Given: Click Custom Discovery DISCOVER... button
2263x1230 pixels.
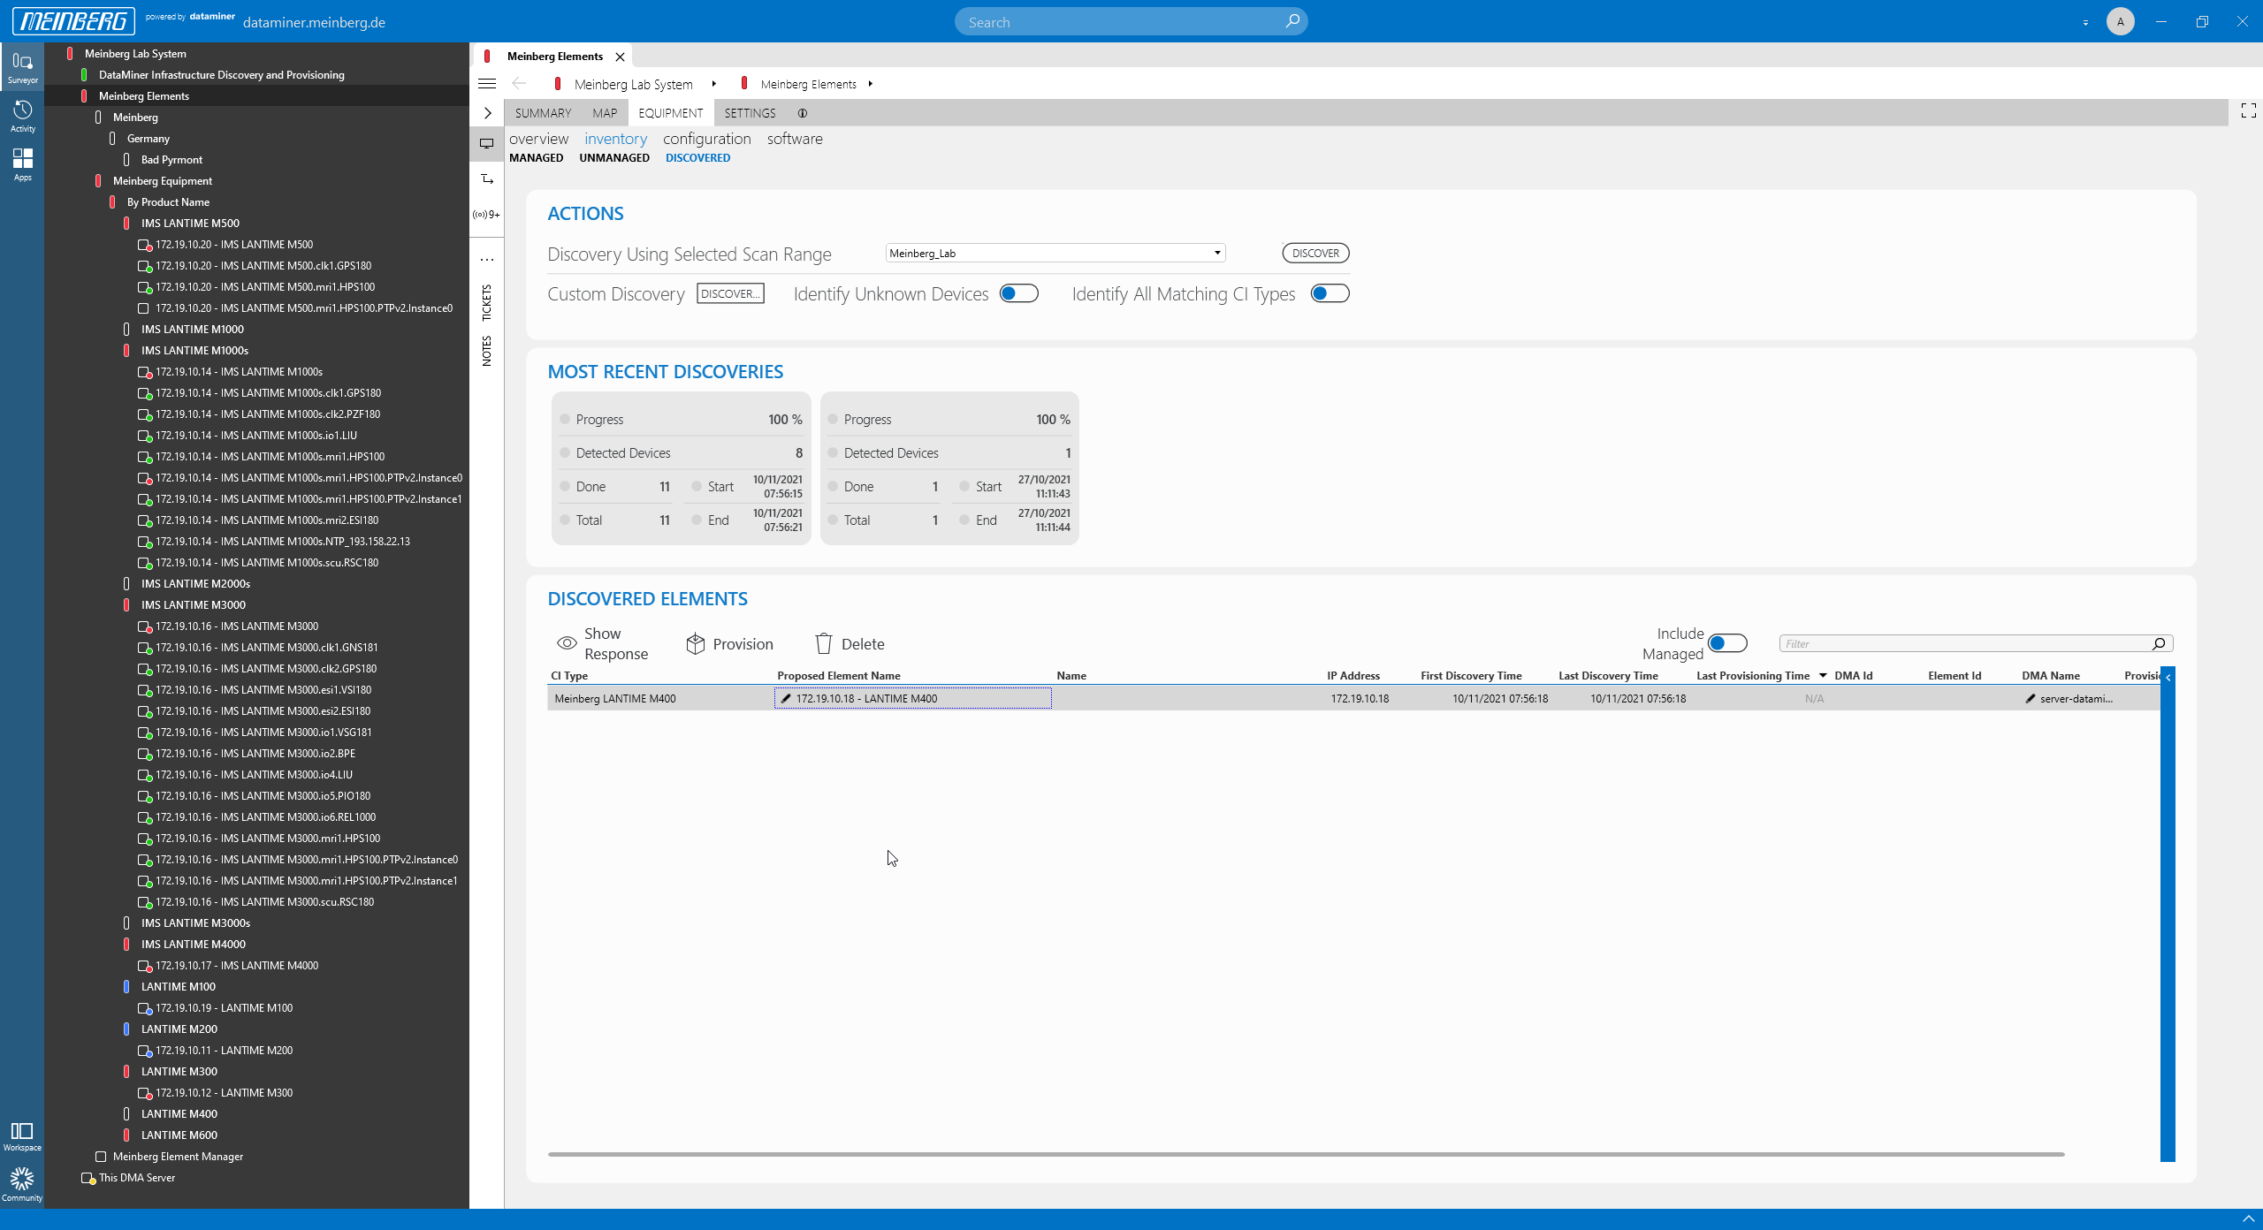Looking at the screenshot, I should (x=730, y=294).
